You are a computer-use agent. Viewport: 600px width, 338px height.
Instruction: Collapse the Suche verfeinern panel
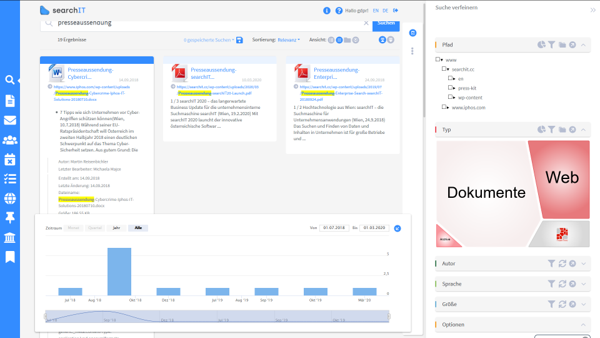click(x=592, y=10)
